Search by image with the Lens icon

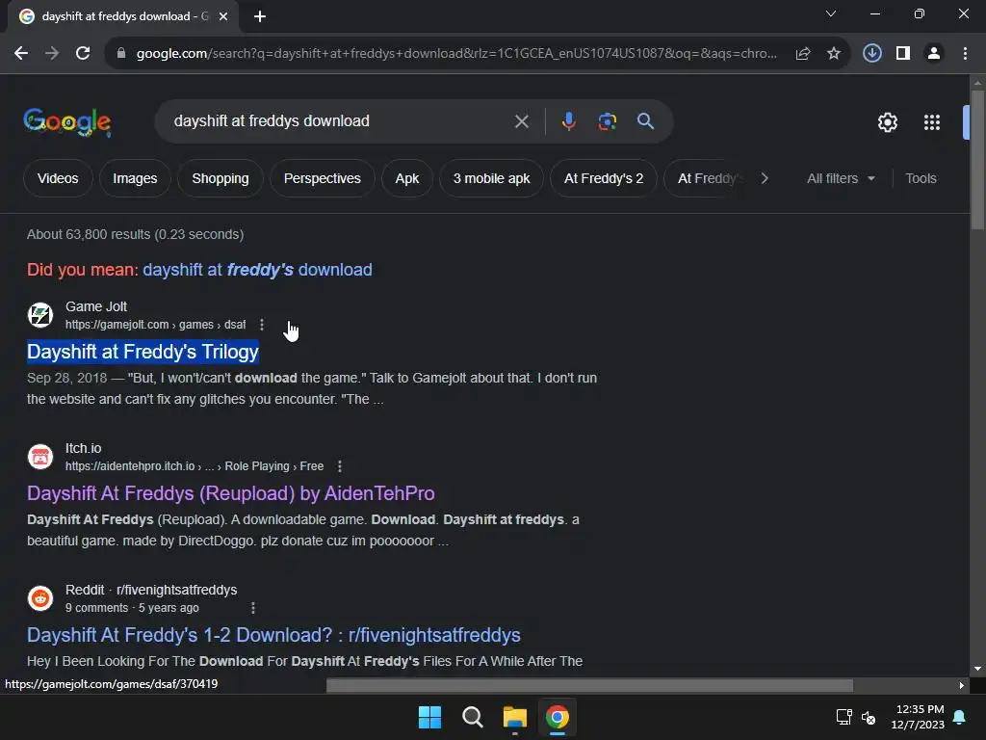click(608, 121)
